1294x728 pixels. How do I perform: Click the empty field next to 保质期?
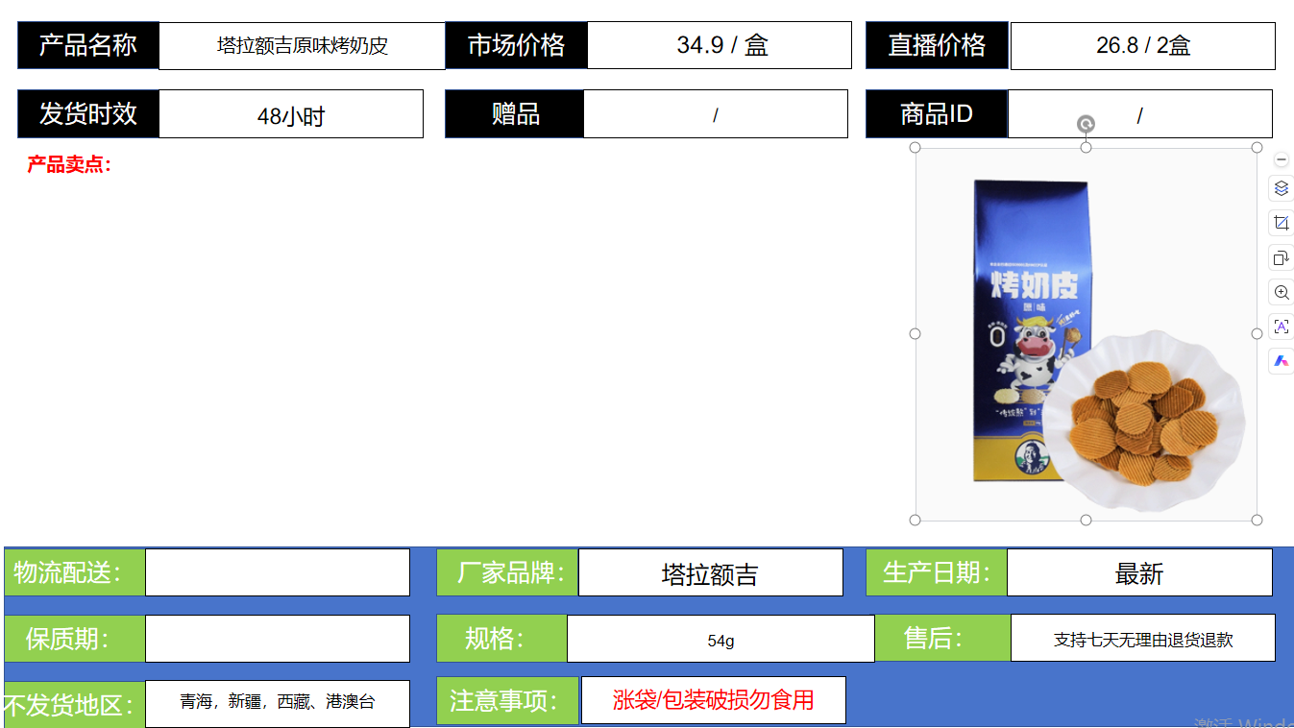point(277,639)
